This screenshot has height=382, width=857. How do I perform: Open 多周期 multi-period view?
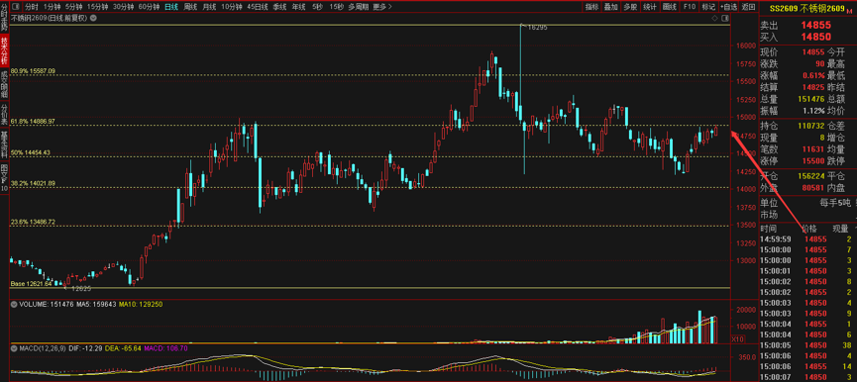359,7
